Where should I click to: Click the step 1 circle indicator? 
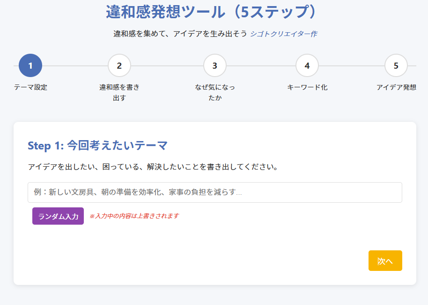pos(30,65)
